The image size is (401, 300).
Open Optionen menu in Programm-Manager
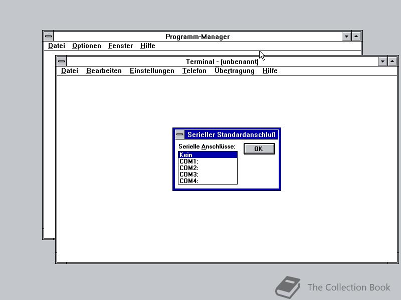(x=86, y=45)
